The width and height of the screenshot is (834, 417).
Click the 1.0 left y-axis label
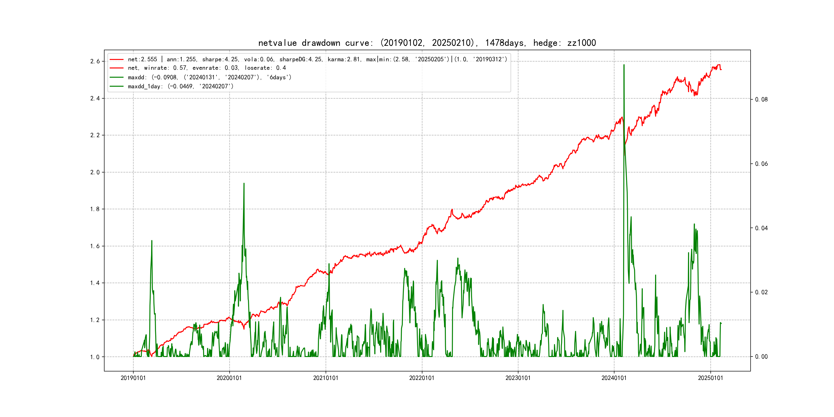click(x=95, y=357)
